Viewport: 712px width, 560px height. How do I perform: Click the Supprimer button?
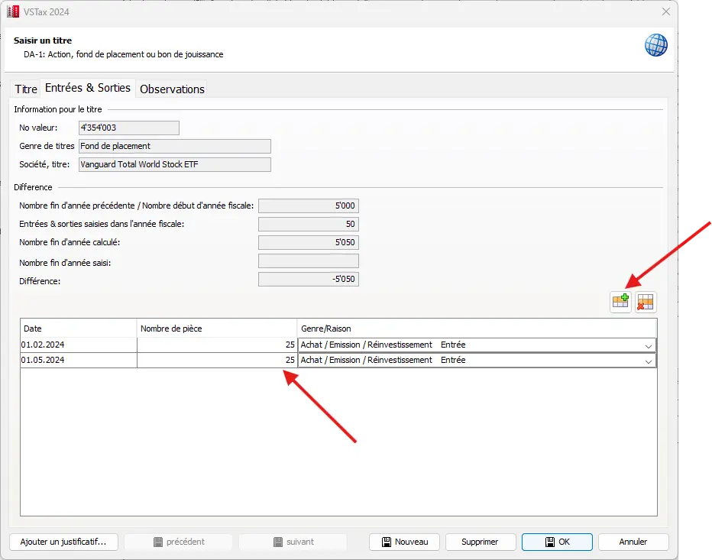(480, 542)
